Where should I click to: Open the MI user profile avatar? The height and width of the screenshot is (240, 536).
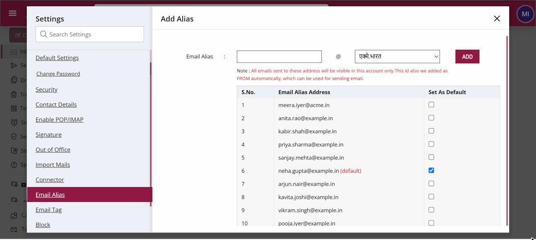[x=525, y=14]
